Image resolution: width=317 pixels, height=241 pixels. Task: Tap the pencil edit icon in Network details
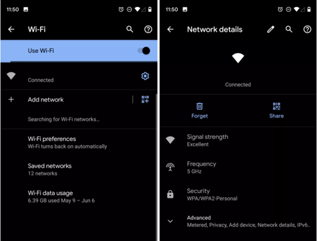click(271, 30)
